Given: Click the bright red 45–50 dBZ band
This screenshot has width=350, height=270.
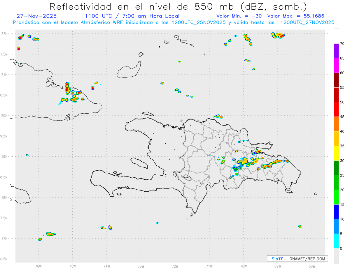Looking at the screenshot, I should point(336,110).
